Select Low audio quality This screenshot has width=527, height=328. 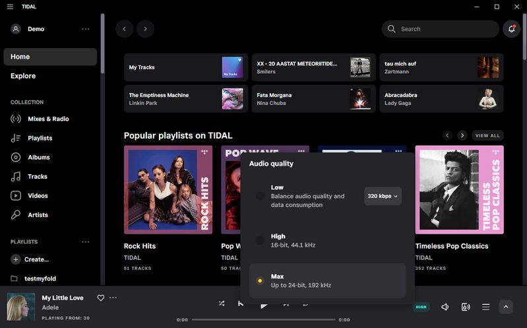pos(260,196)
